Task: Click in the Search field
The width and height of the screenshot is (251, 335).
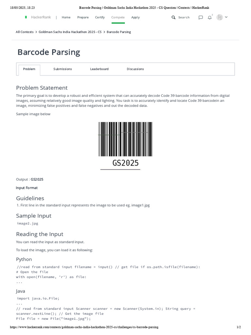Action: point(184,17)
